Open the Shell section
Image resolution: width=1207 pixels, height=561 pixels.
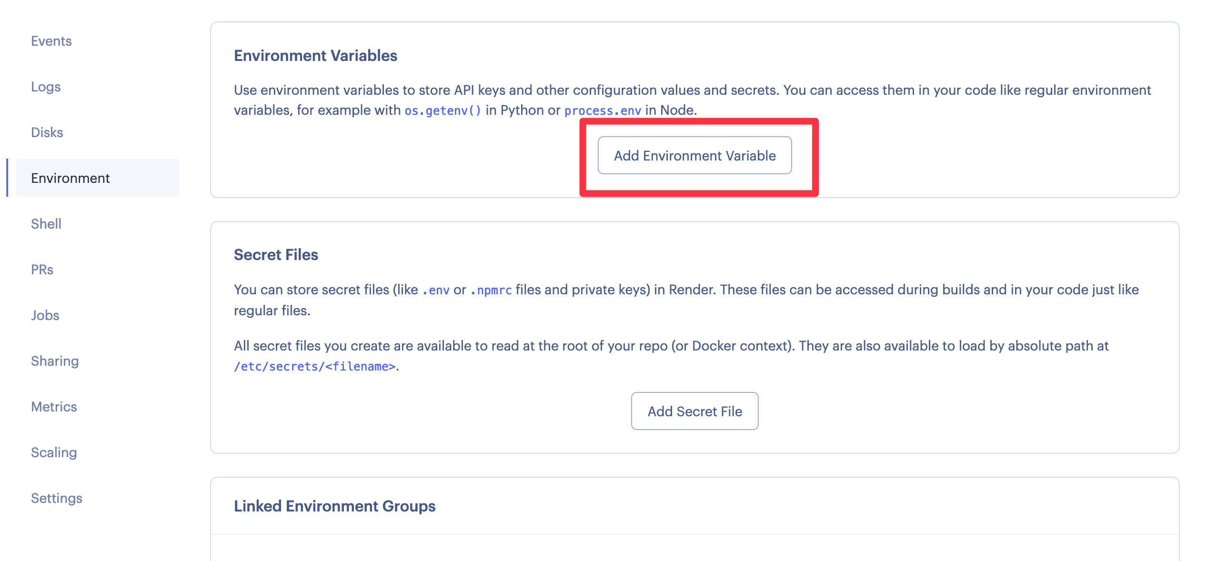pos(46,223)
